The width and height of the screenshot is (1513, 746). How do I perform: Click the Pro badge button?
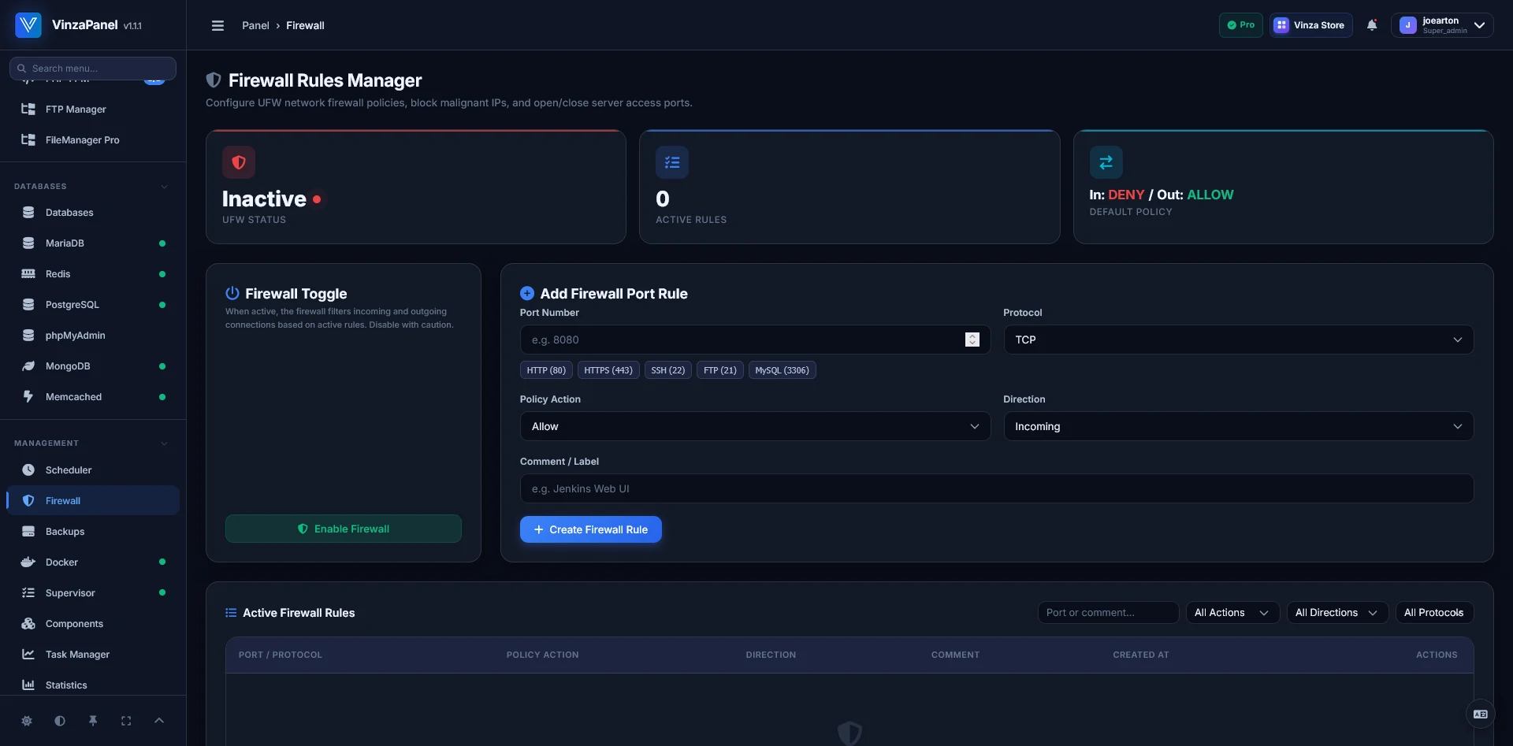tap(1241, 25)
